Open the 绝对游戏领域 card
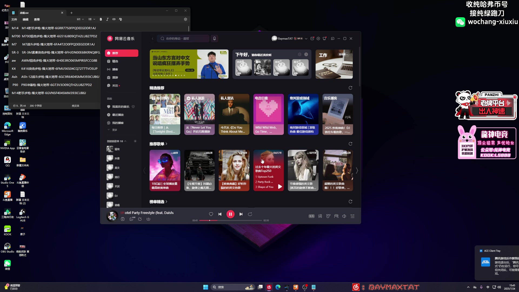This screenshot has width=519, height=292. [303, 114]
